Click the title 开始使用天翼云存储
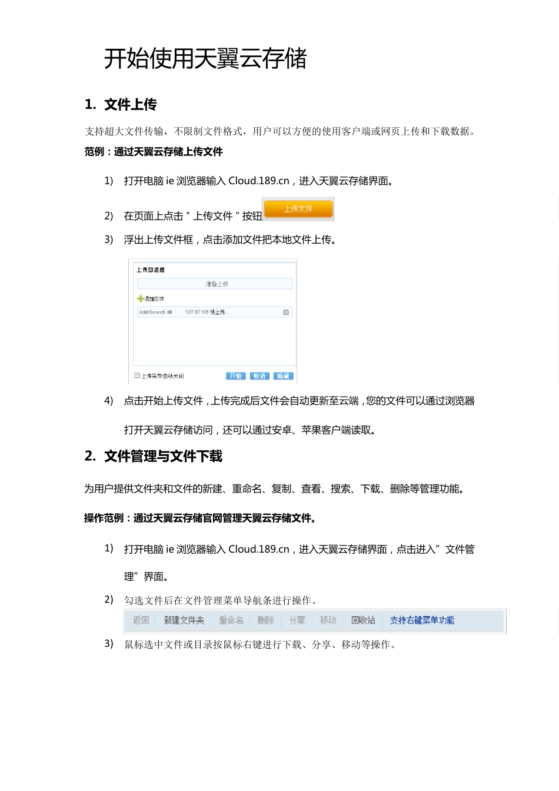 point(205,59)
